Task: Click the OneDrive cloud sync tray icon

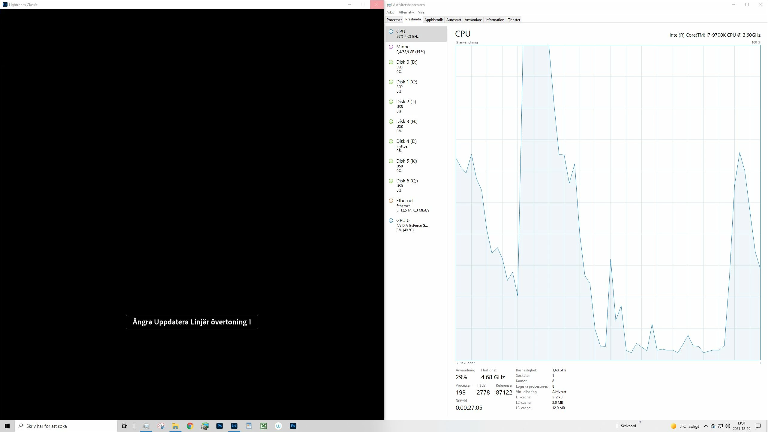Action: pos(713,426)
